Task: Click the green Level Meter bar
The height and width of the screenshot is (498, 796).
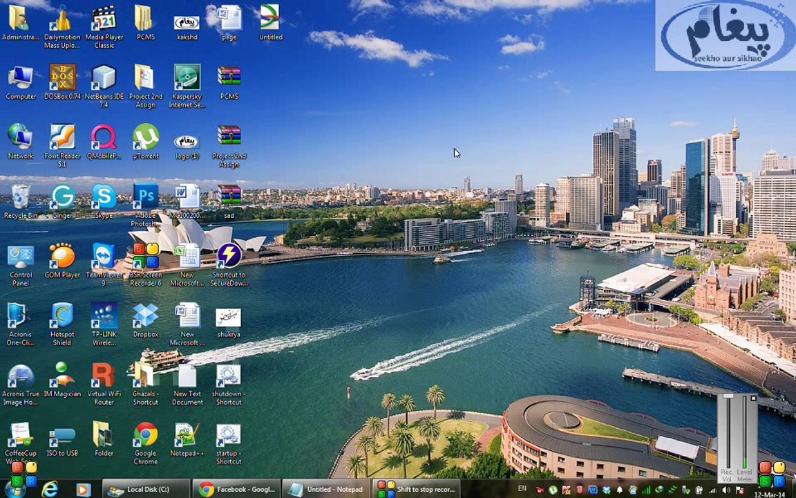Action: (744, 461)
